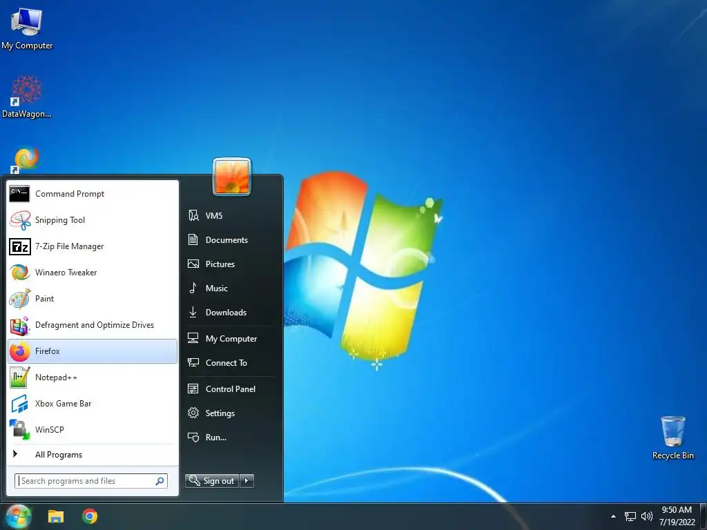Open WinSCP from the program list
Viewport: 707px width, 530px height.
(x=93, y=429)
